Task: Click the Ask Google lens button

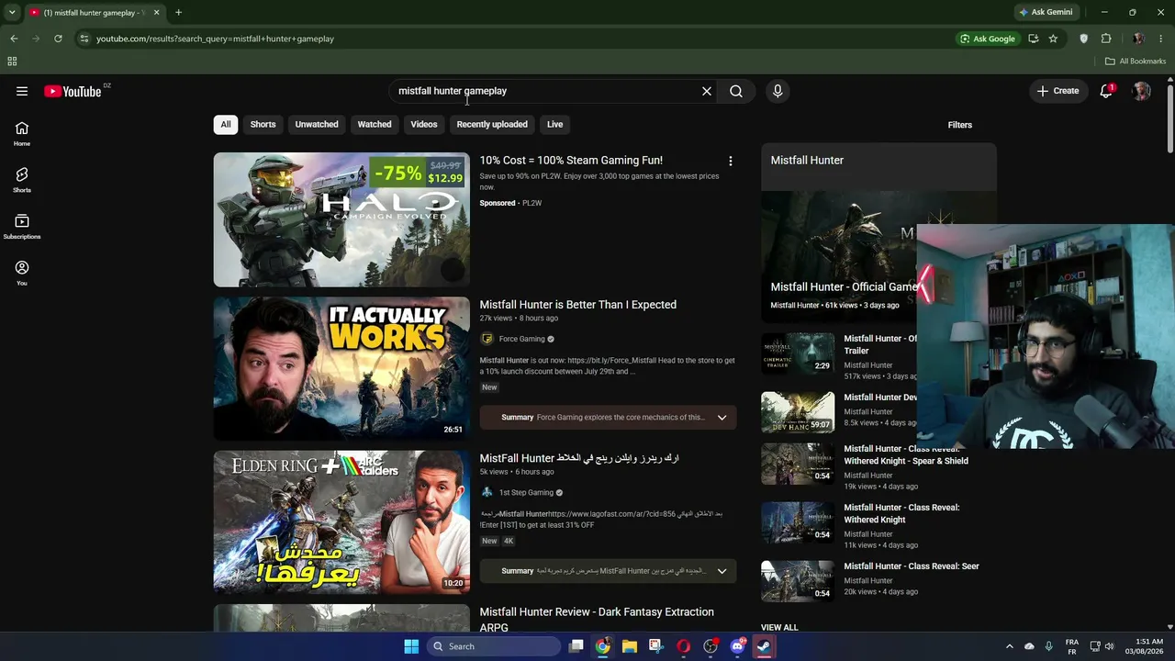Action: tap(988, 39)
